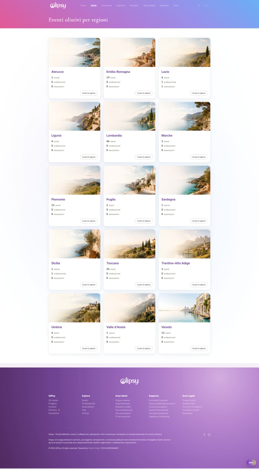Image resolution: width=259 pixels, height=469 pixels.
Task: Open the Marche region image
Action: click(185, 116)
